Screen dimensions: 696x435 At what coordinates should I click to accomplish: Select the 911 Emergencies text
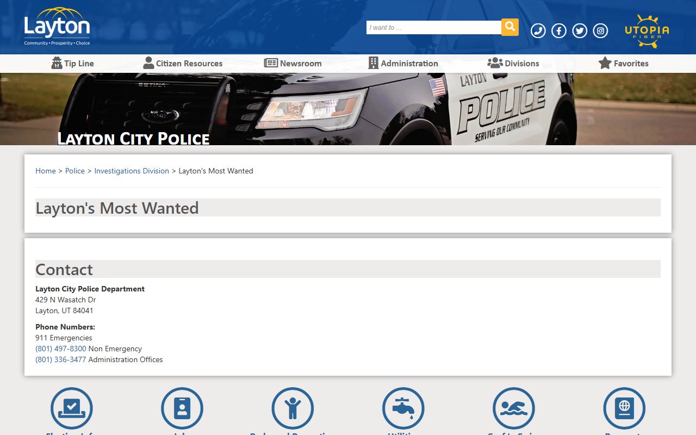[64, 338]
